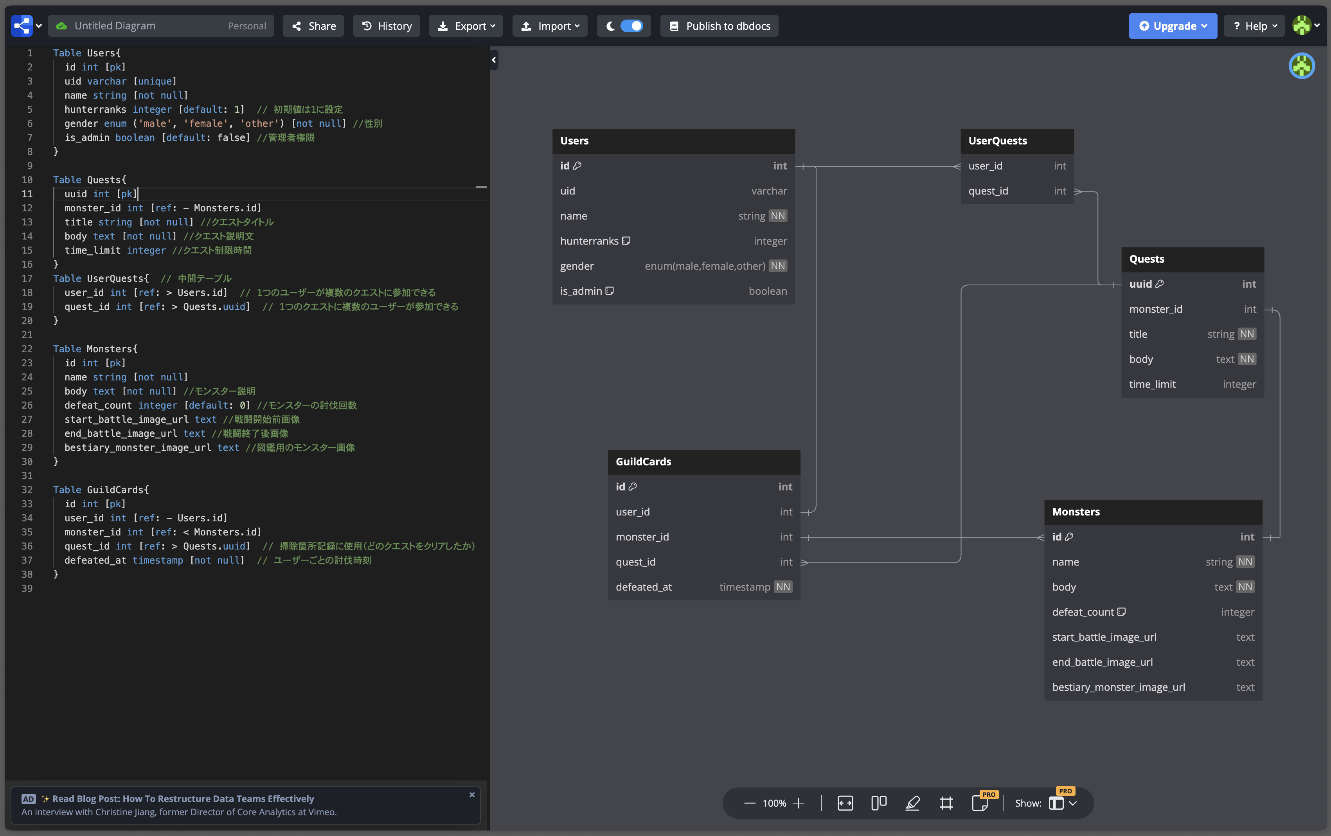
Task: Click code line 32 Table GuildCards
Action: [101, 490]
